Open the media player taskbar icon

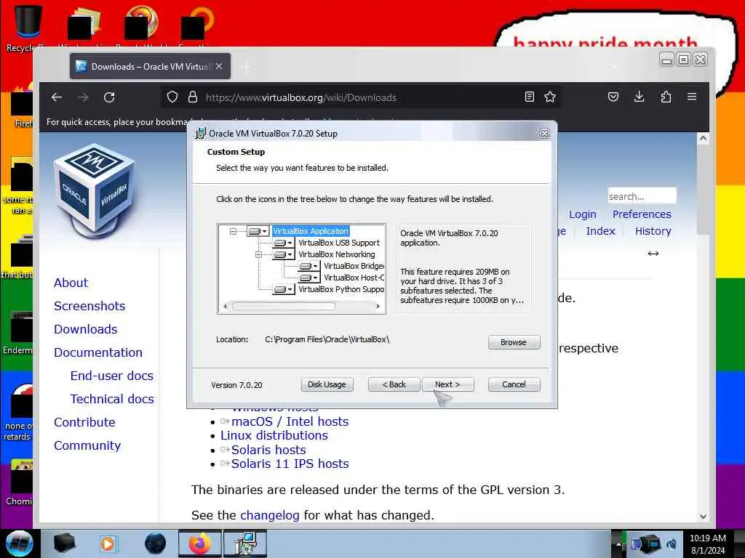[x=108, y=543]
